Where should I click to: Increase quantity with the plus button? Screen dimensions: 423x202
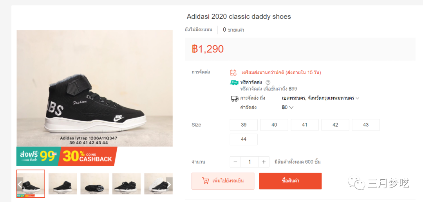point(264,162)
